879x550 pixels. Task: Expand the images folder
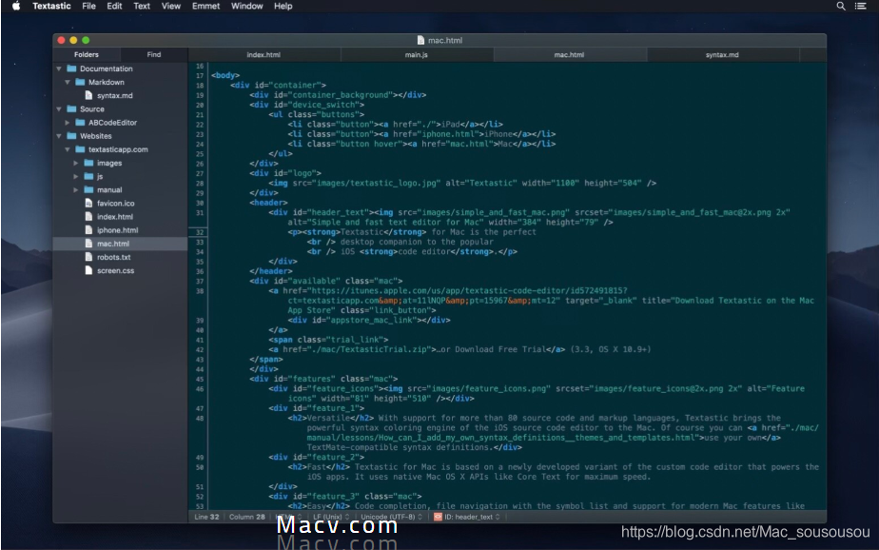76,163
